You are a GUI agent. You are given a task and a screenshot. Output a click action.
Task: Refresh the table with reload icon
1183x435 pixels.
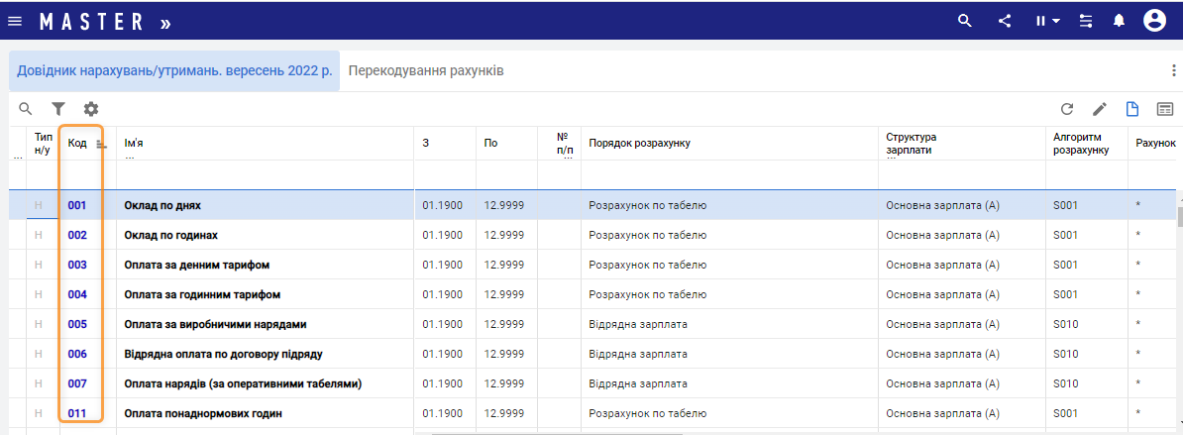(1067, 109)
